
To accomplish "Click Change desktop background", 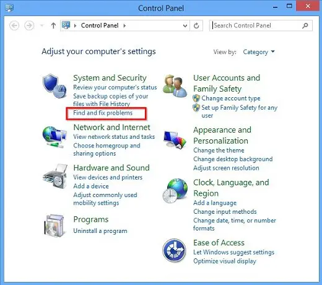I will point(233,159).
